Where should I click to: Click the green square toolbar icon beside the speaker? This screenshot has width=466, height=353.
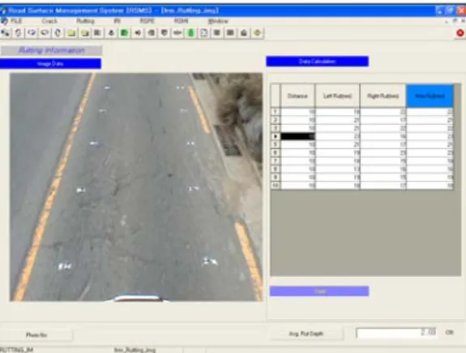(124, 32)
